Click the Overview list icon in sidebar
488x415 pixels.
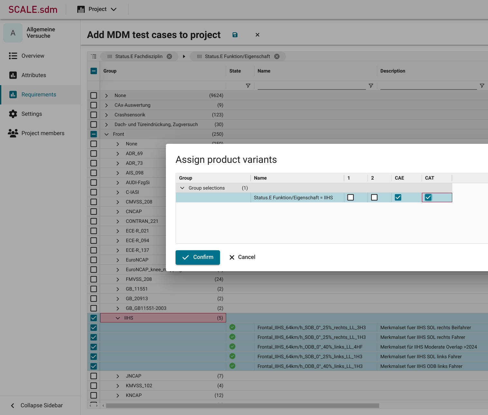point(13,56)
